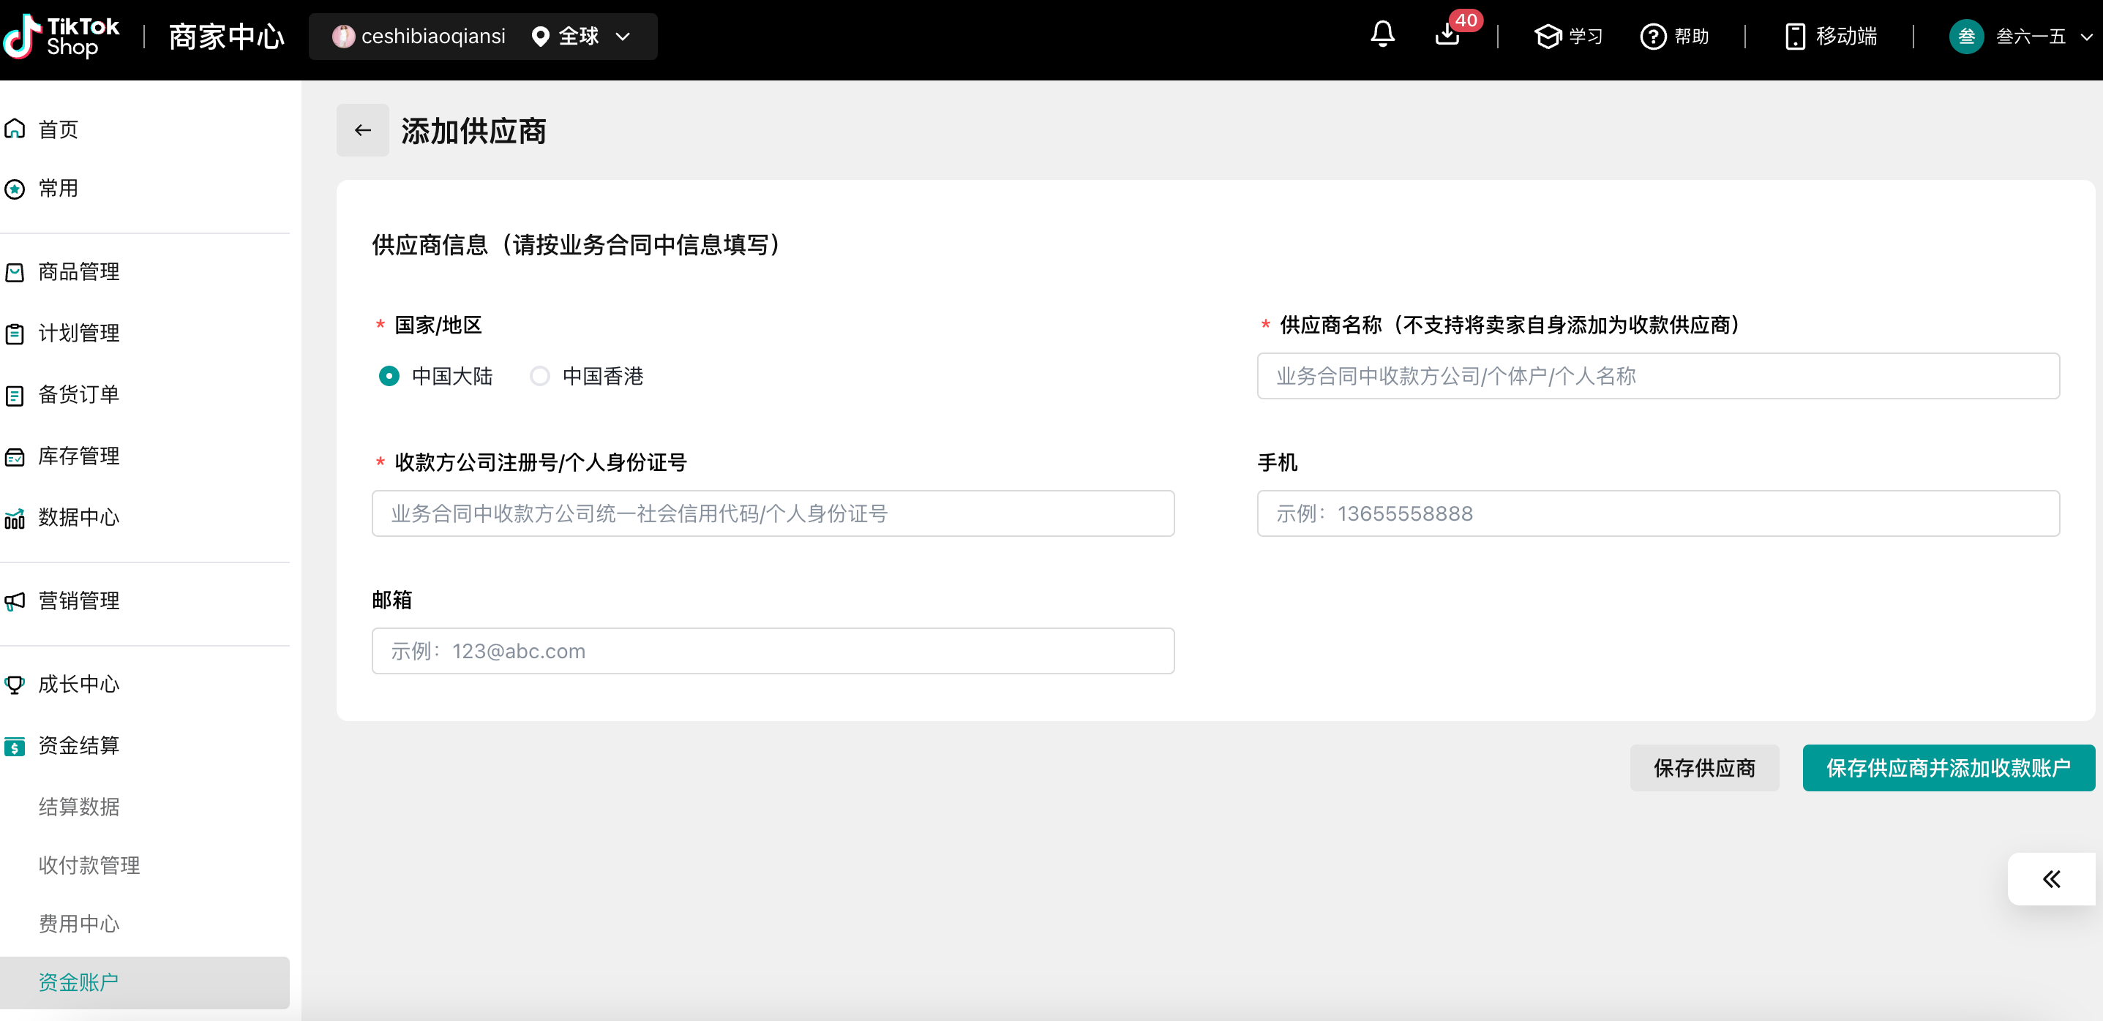Go to 收付款管理 submenu item

pyautogui.click(x=89, y=865)
